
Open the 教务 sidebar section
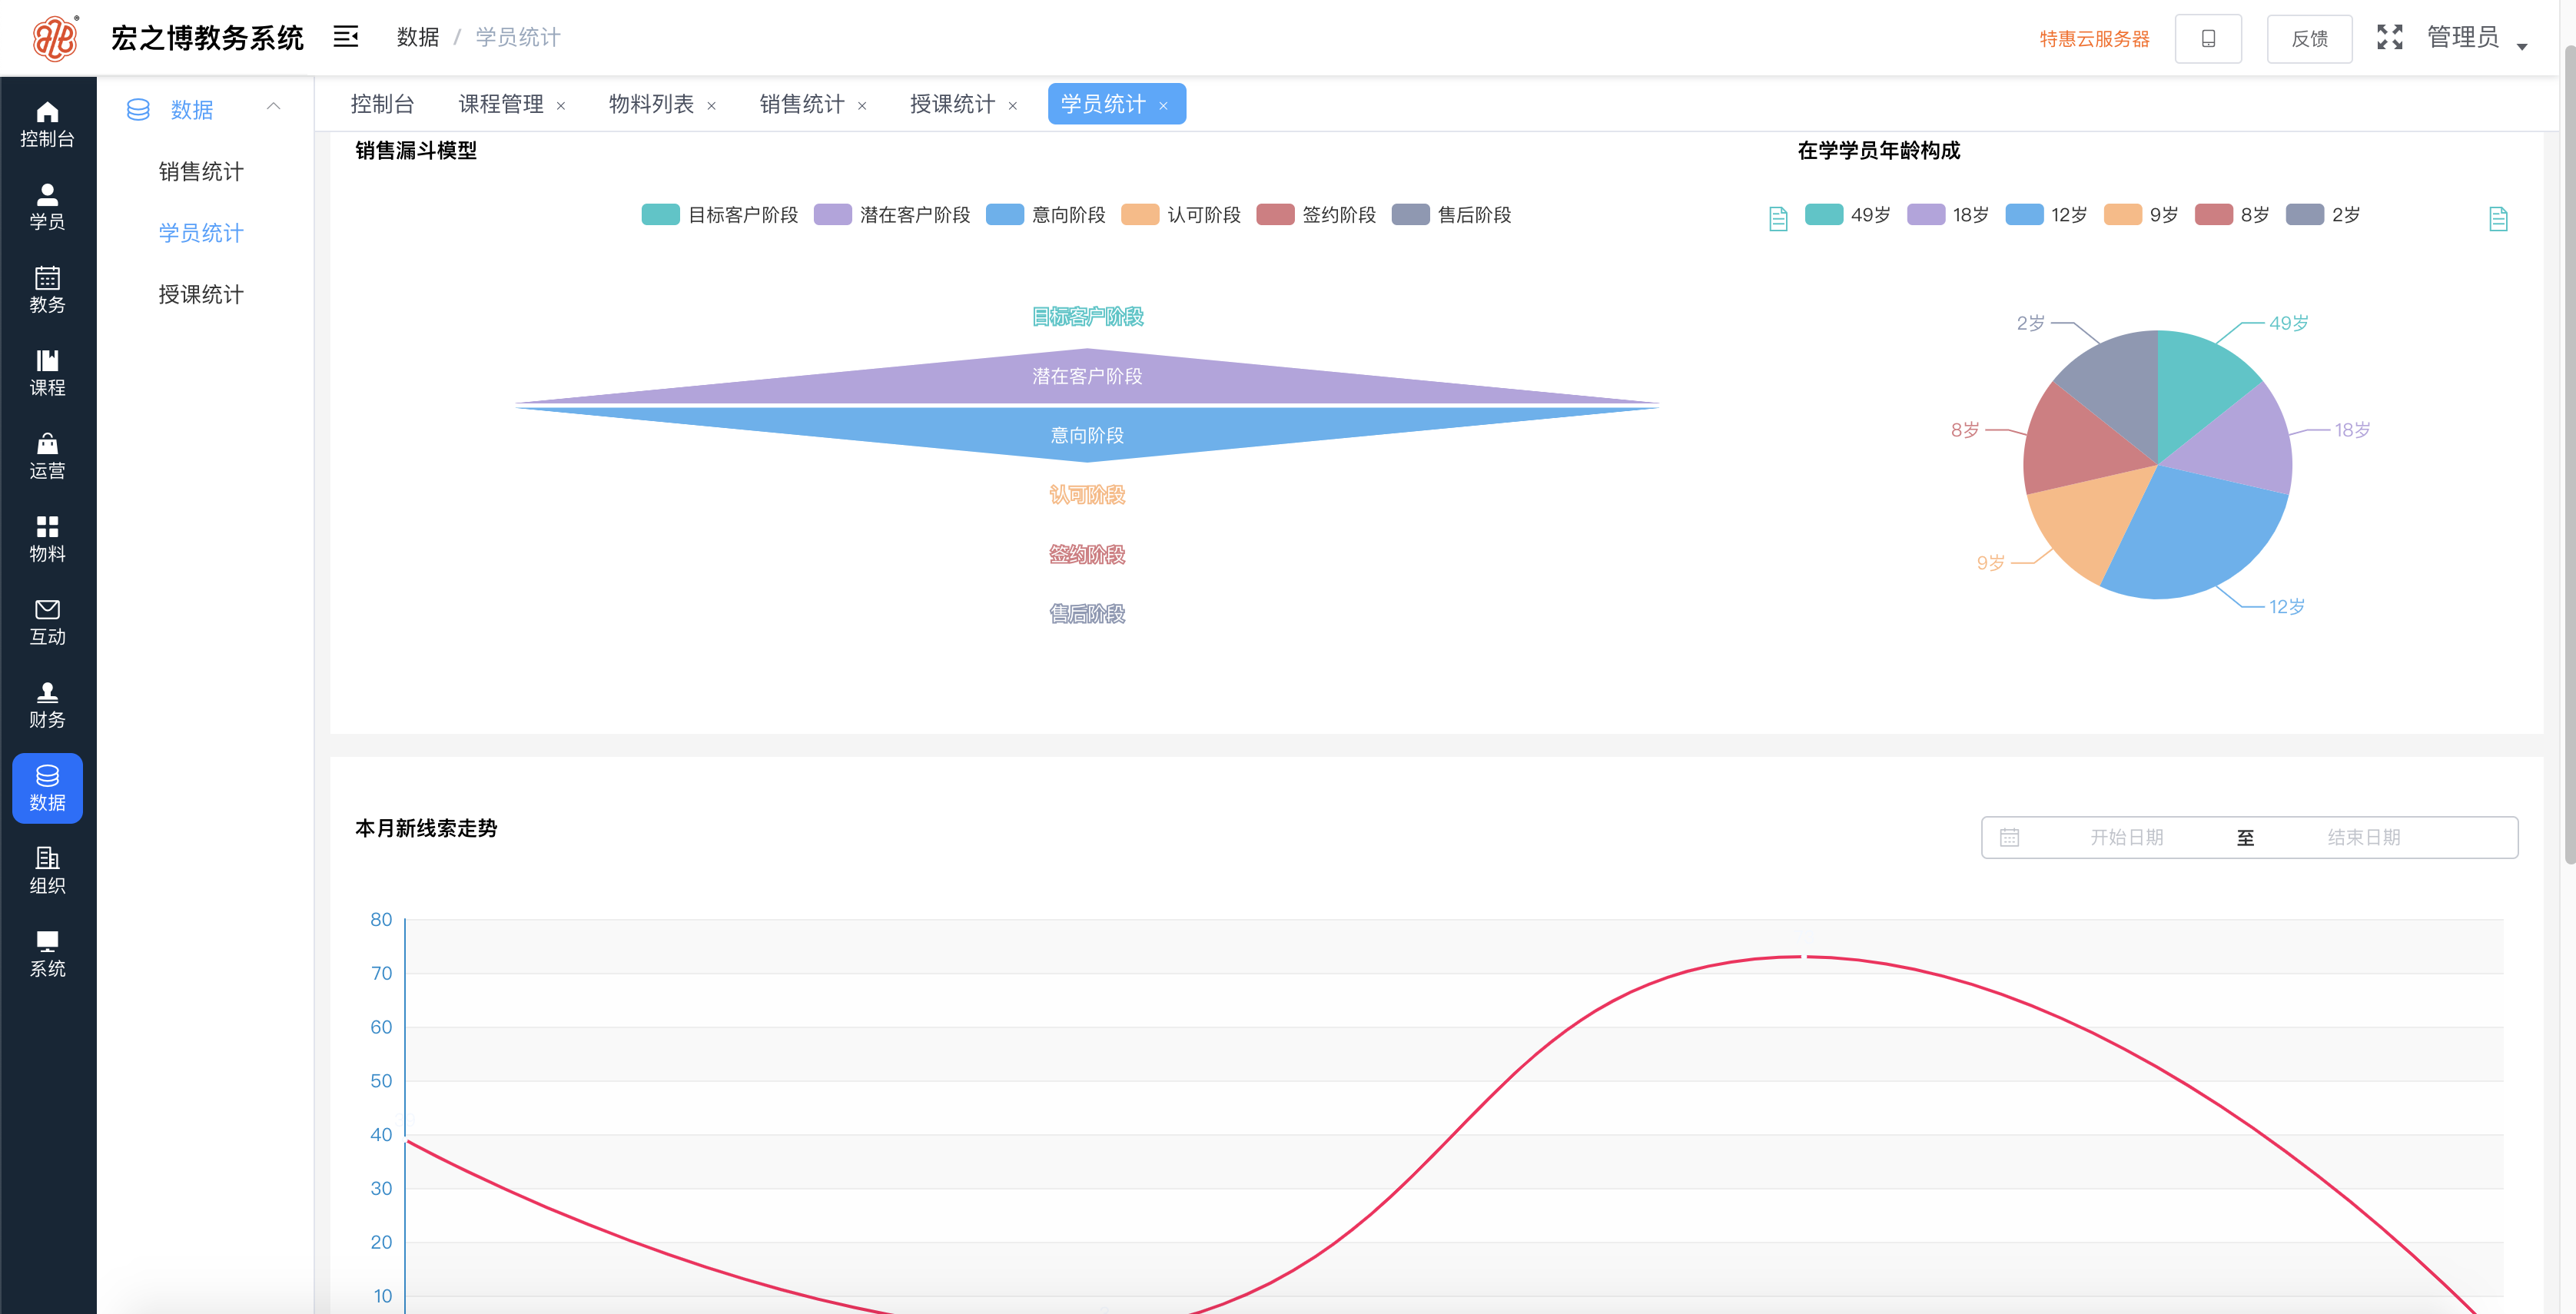[x=47, y=290]
